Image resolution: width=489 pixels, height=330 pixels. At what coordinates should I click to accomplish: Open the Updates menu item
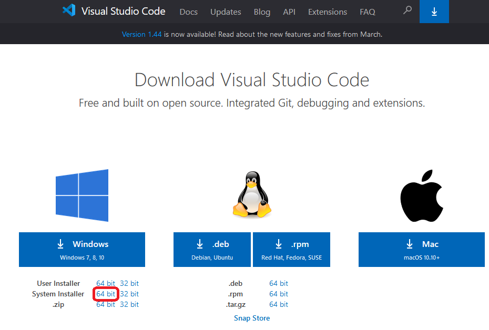pyautogui.click(x=226, y=12)
